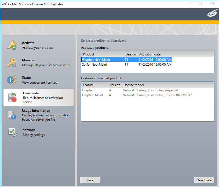
Task: Click the Settings checkmark gear icon
Action: click(12, 132)
